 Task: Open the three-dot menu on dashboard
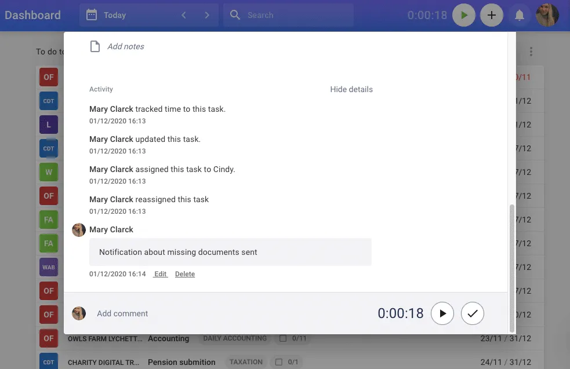531,52
